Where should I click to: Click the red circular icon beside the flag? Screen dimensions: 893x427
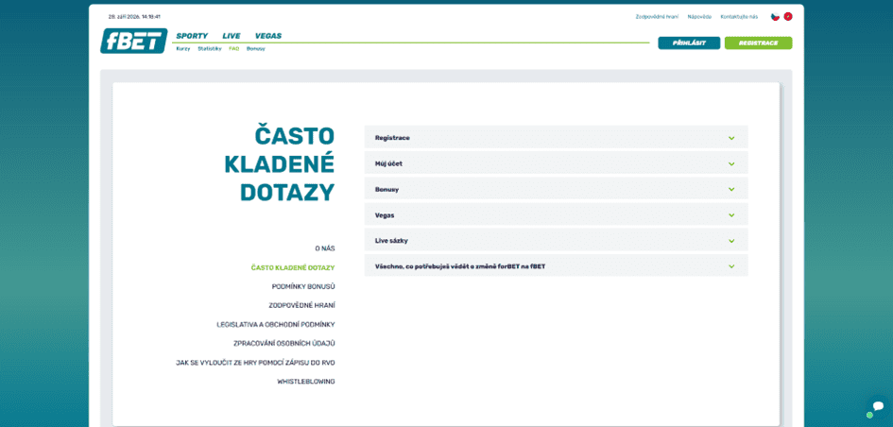(x=788, y=16)
